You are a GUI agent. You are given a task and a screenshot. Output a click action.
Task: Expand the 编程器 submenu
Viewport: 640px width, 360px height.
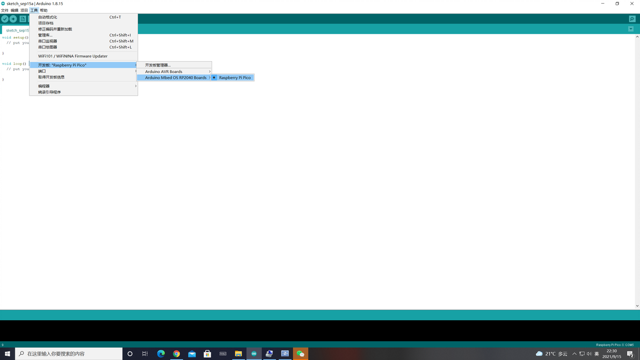click(83, 86)
